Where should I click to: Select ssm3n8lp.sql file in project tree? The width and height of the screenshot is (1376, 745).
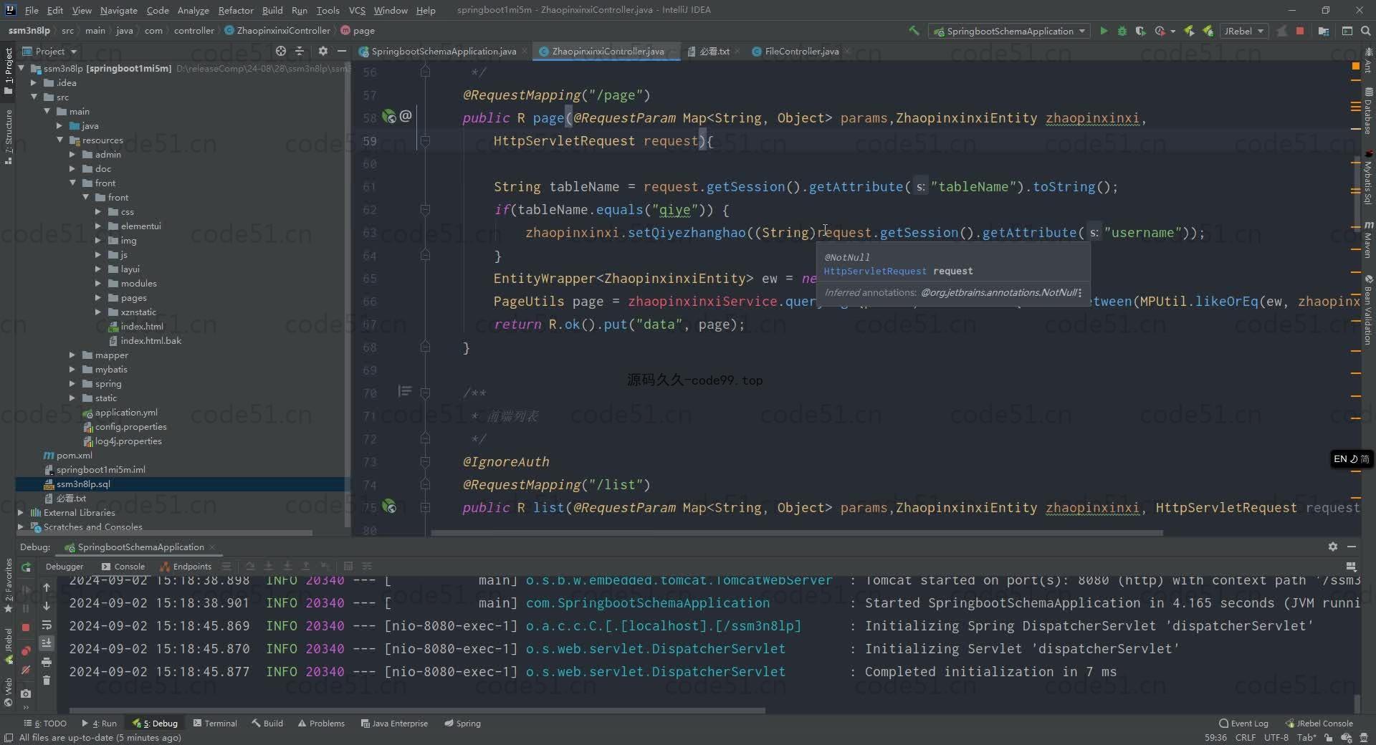(183, 484)
